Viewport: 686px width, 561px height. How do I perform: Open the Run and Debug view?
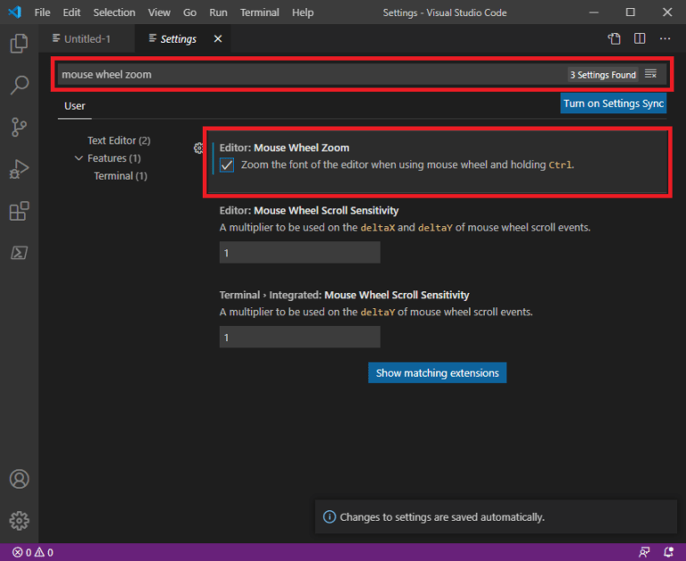[x=19, y=169]
